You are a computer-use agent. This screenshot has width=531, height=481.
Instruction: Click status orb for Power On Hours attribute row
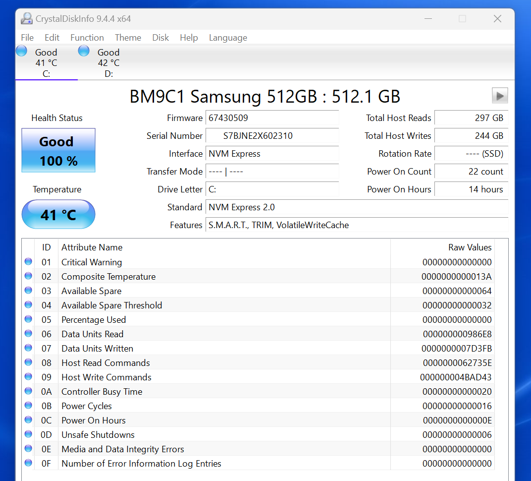point(28,420)
